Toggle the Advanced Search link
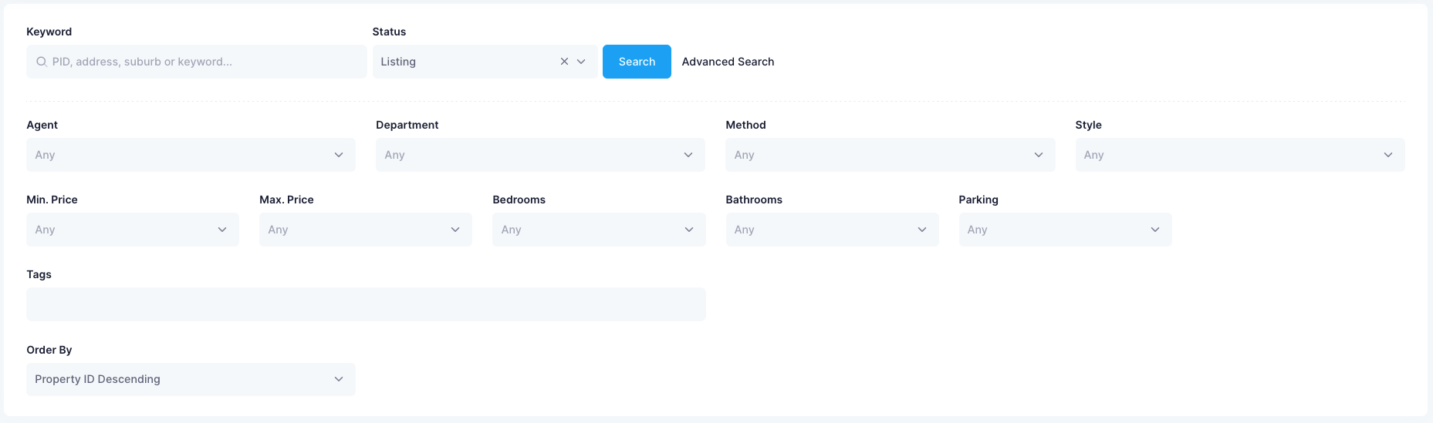This screenshot has width=1433, height=423. pos(728,62)
